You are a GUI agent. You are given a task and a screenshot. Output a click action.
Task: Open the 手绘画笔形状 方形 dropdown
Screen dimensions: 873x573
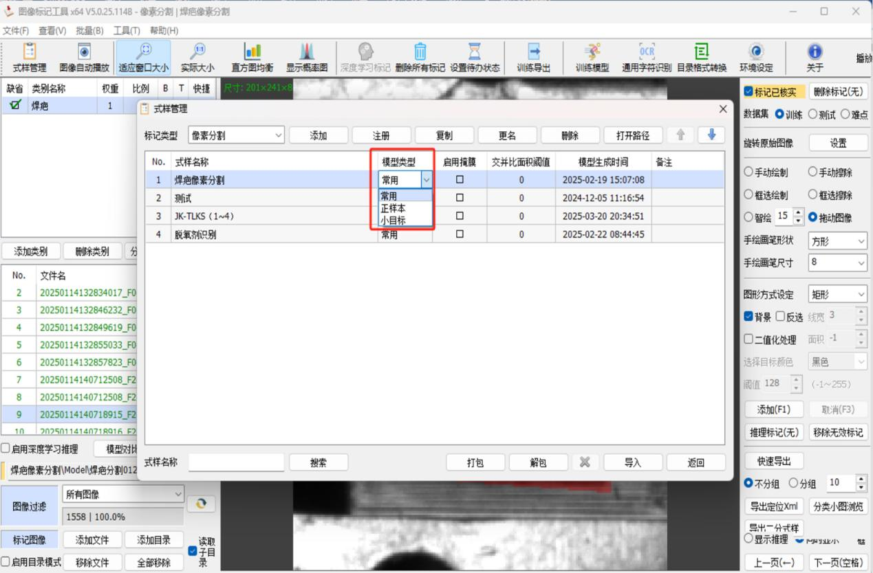(x=837, y=241)
